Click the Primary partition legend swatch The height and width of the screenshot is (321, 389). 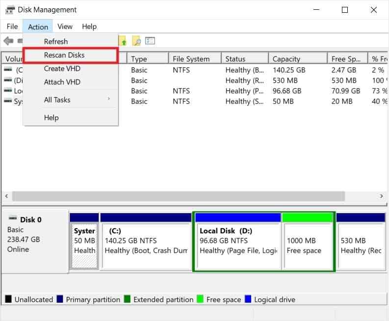point(60,299)
